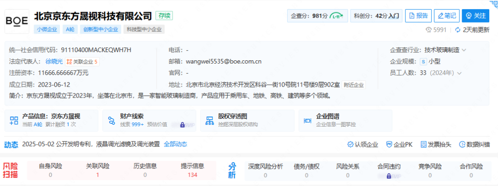The height and width of the screenshot is (186, 498).
Task: Open 合作风险 analysis item
Action: click(471, 170)
